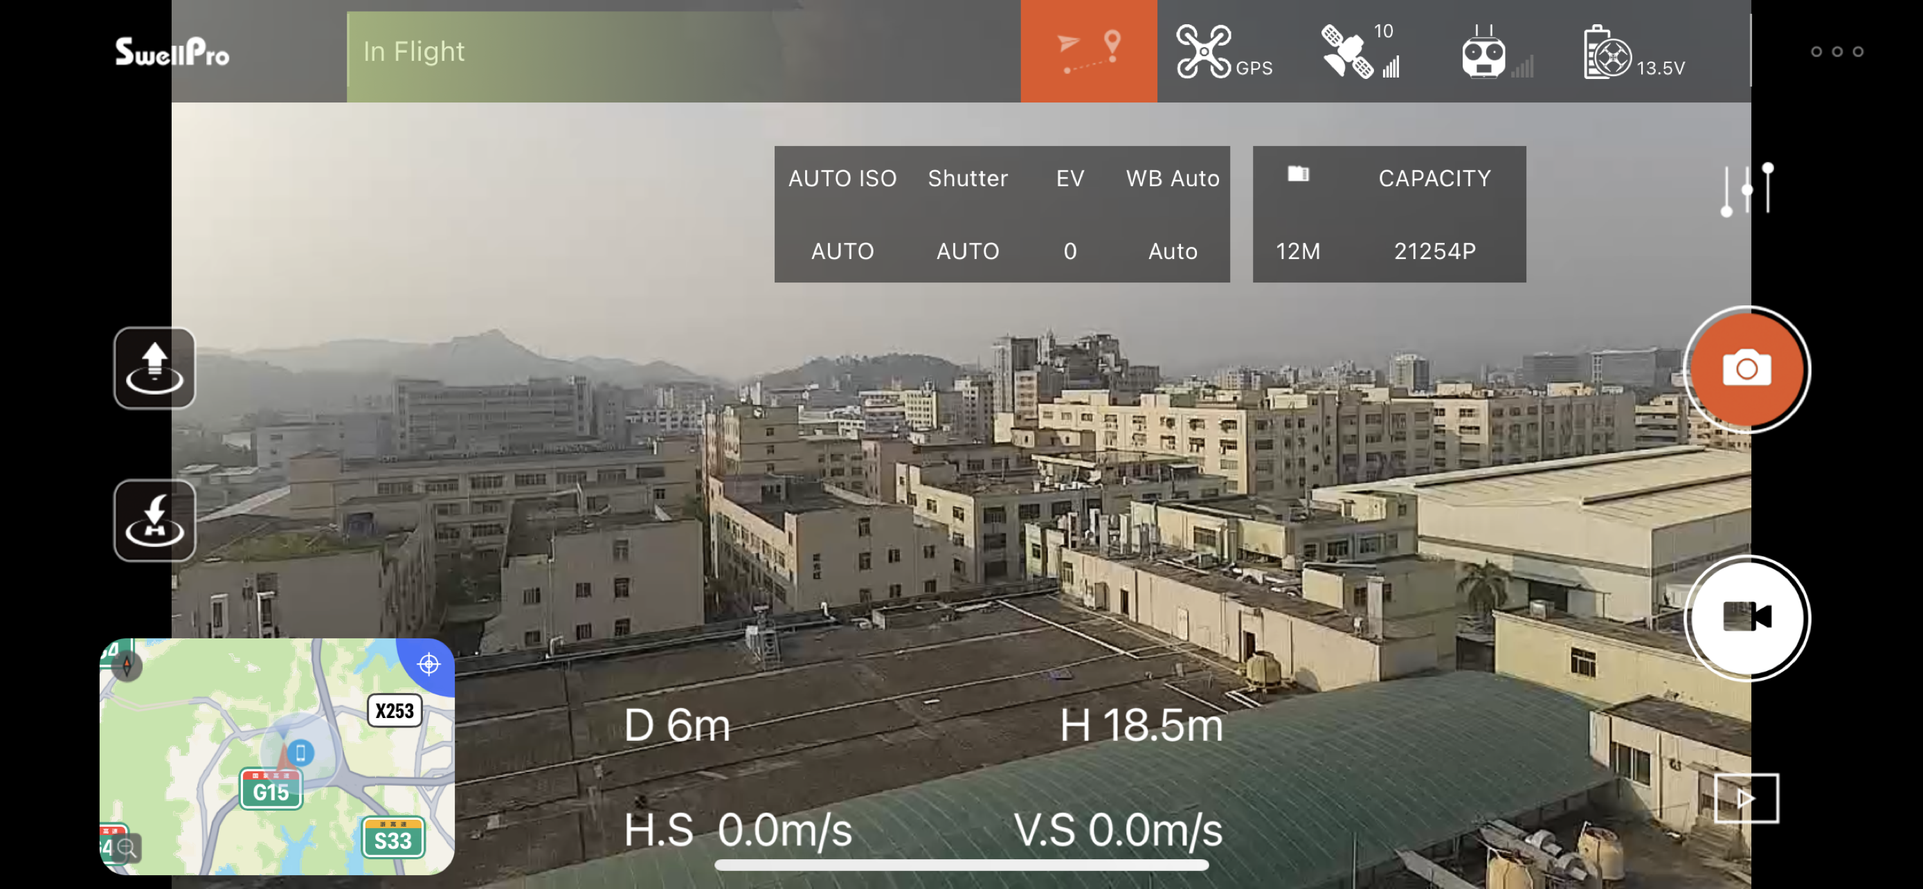Tap the GPS mode label
This screenshot has width=1923, height=889.
point(1254,68)
